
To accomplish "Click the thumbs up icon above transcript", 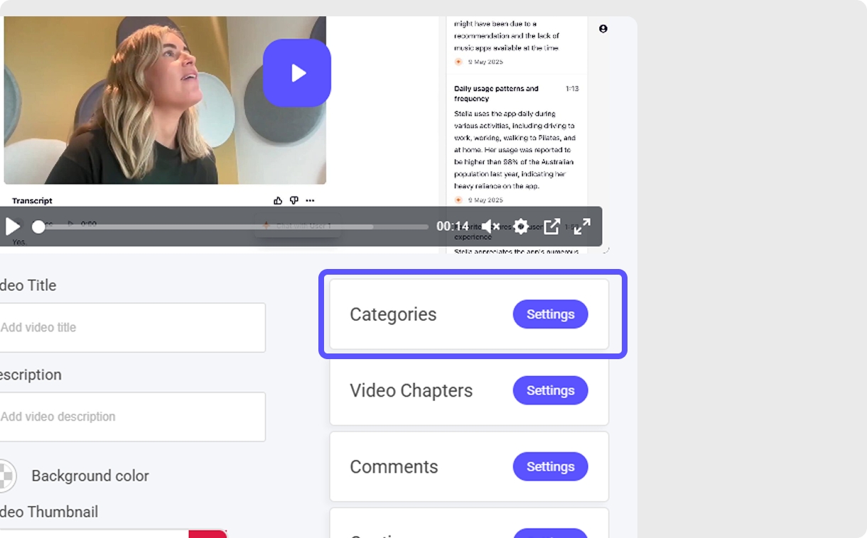I will [278, 201].
